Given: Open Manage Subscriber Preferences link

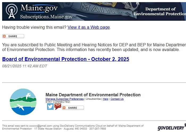Looking at the screenshot, I should pyautogui.click(x=65, y=99).
